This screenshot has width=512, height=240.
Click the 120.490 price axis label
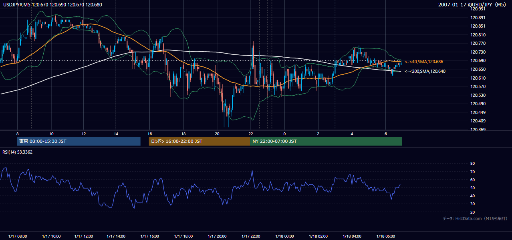point(478,104)
